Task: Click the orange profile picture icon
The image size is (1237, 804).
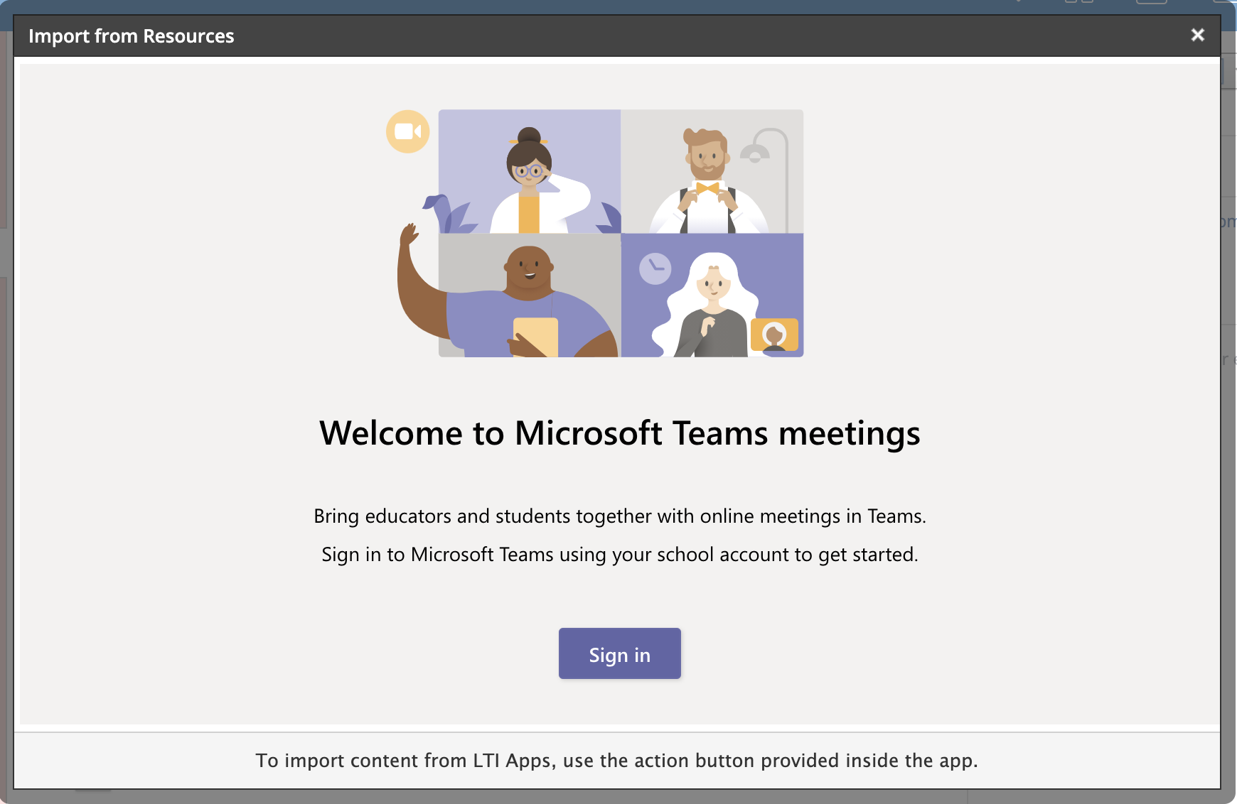Action: pyautogui.click(x=774, y=334)
